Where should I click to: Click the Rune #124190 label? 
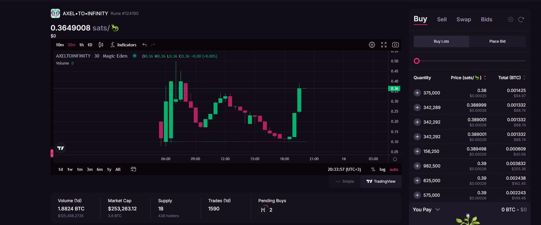pyautogui.click(x=124, y=14)
